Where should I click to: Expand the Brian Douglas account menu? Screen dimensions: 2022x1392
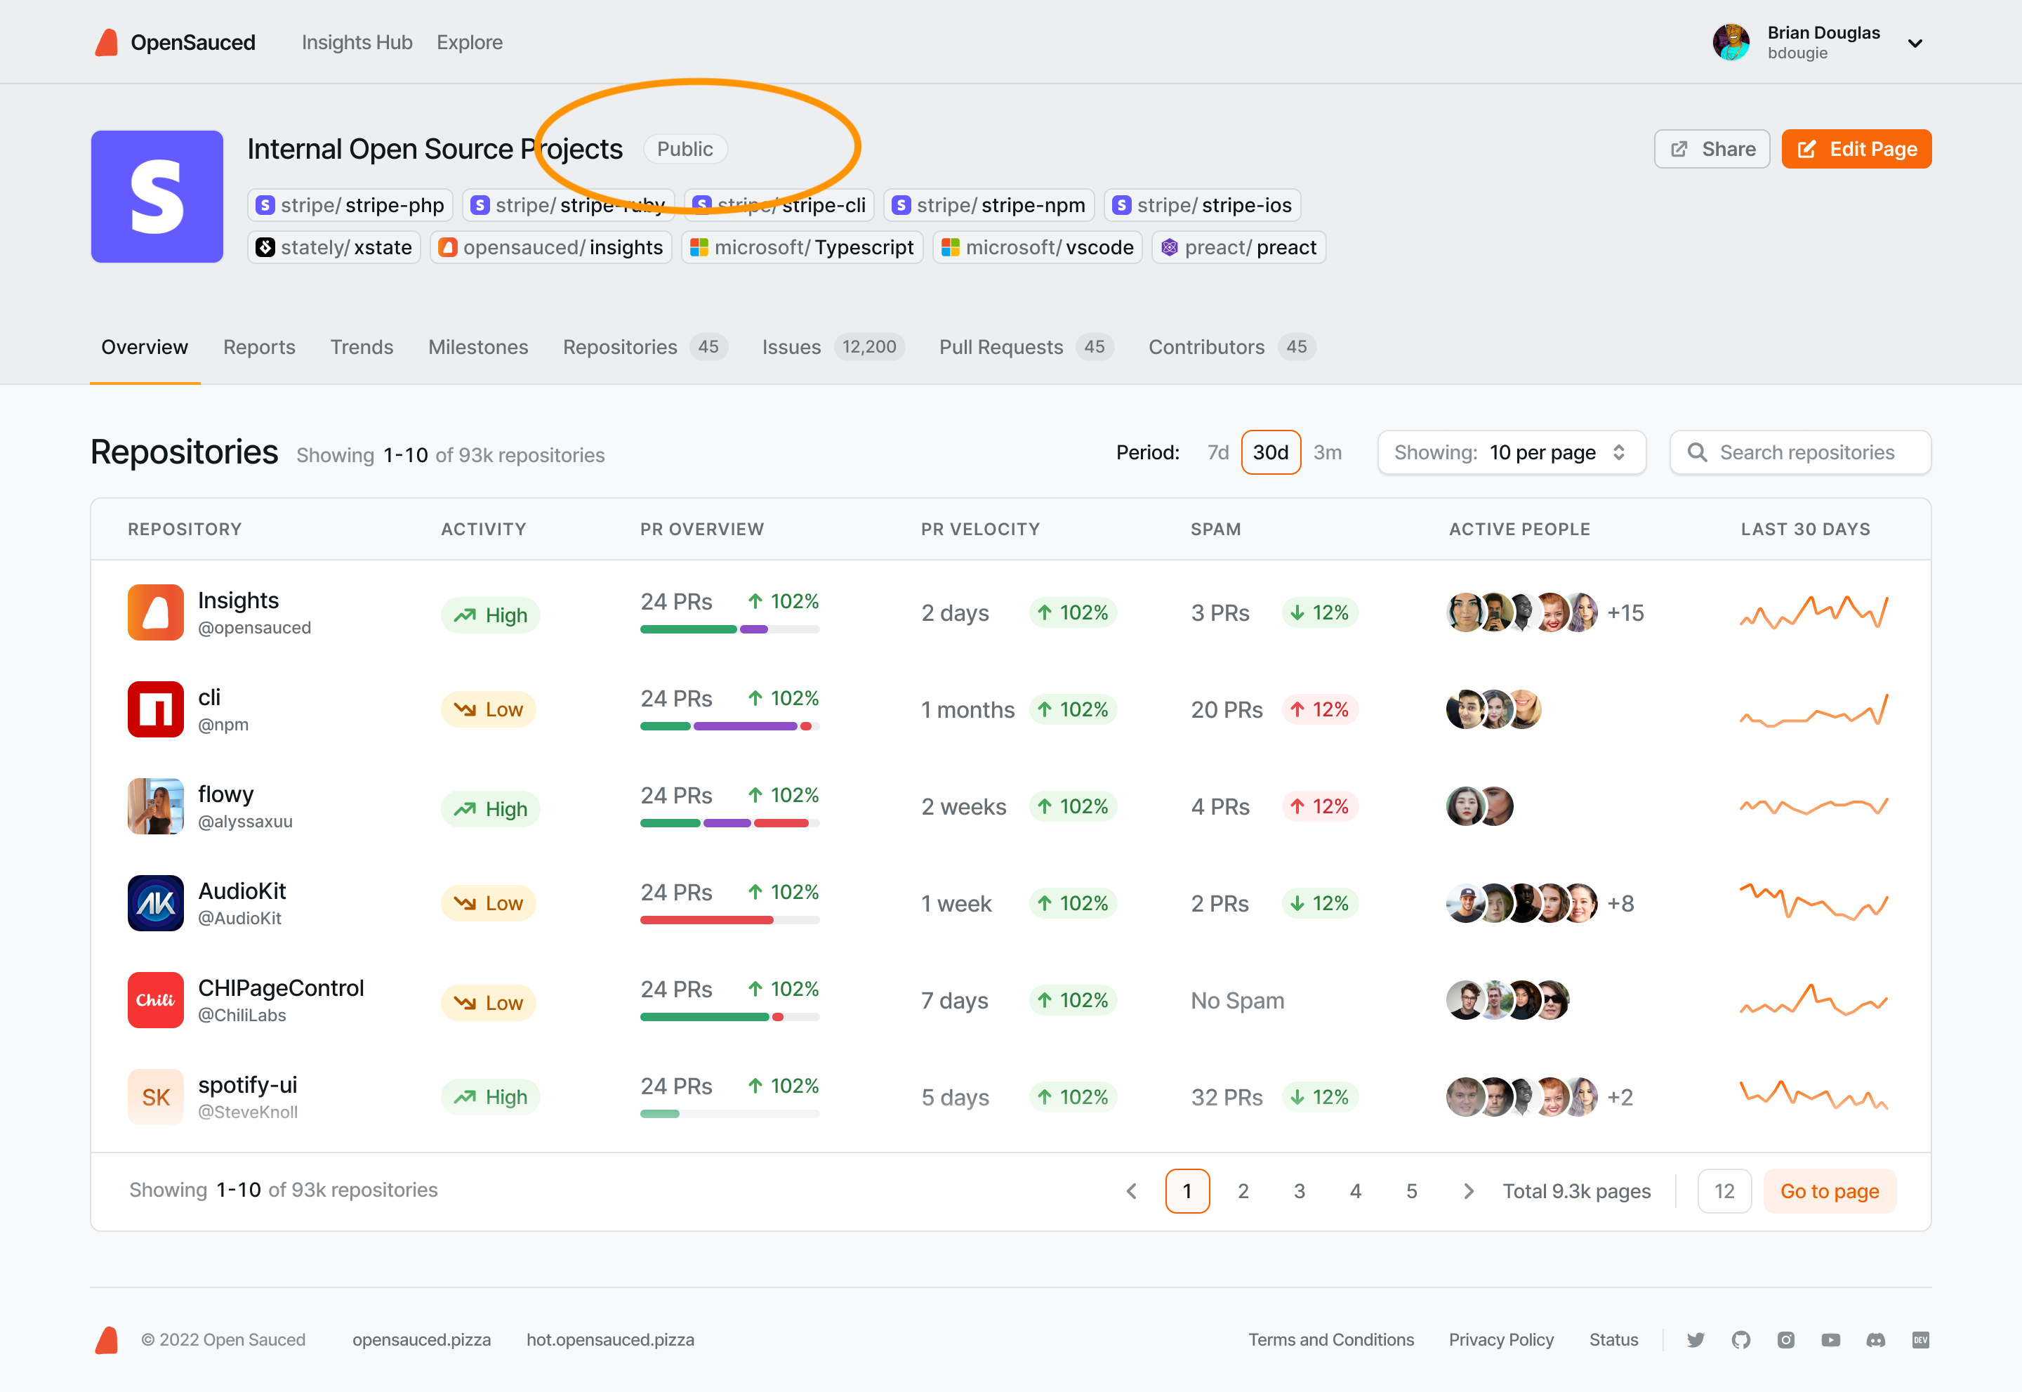[x=1915, y=42]
